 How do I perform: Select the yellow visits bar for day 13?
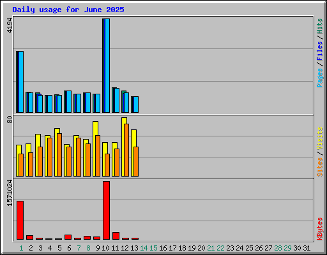(133, 153)
